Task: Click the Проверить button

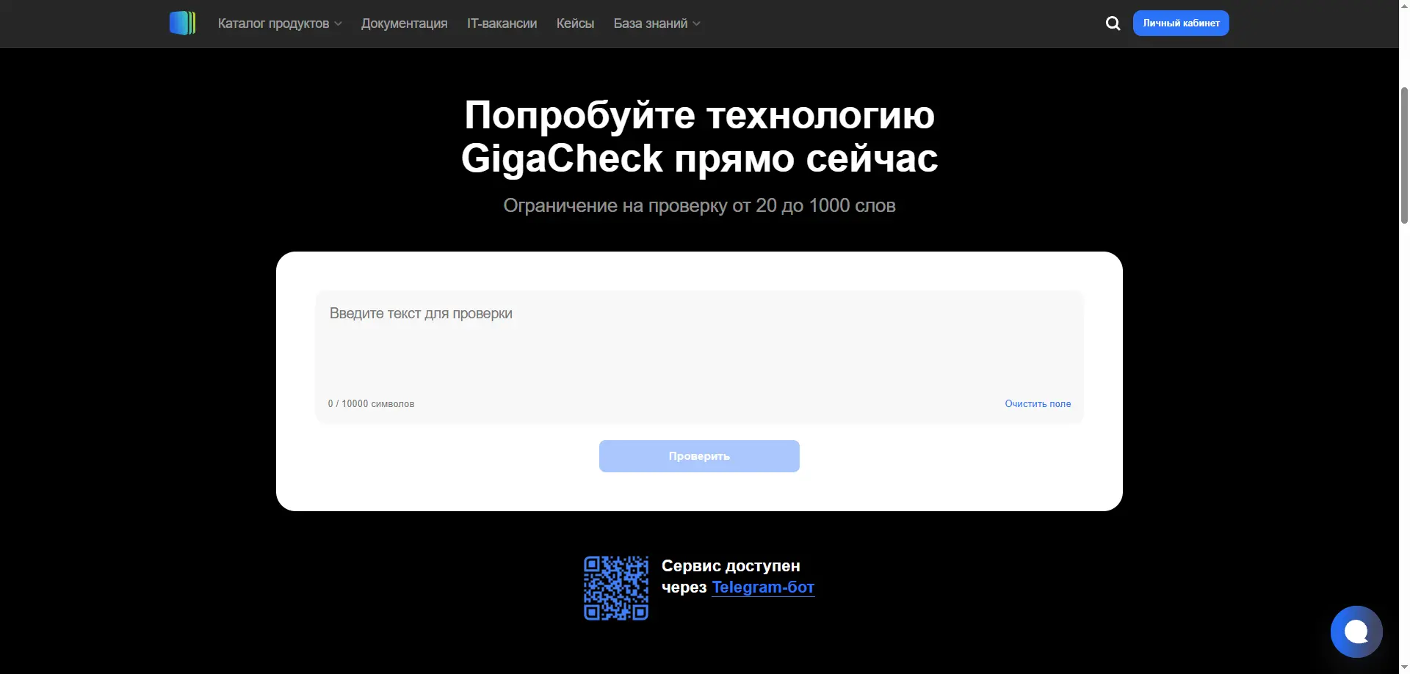Action: point(699,456)
